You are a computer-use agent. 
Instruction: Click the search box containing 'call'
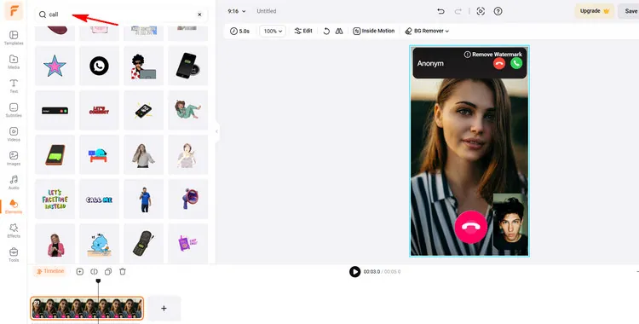121,14
